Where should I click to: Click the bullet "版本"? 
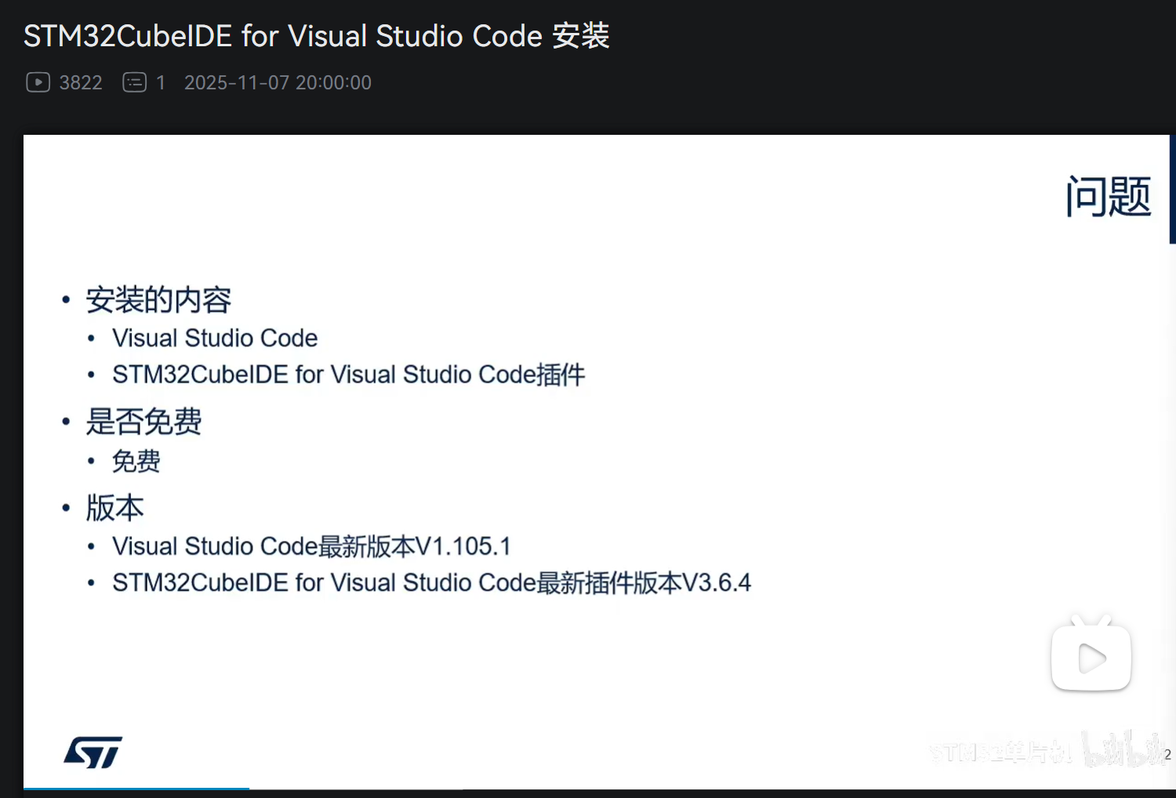click(x=114, y=508)
